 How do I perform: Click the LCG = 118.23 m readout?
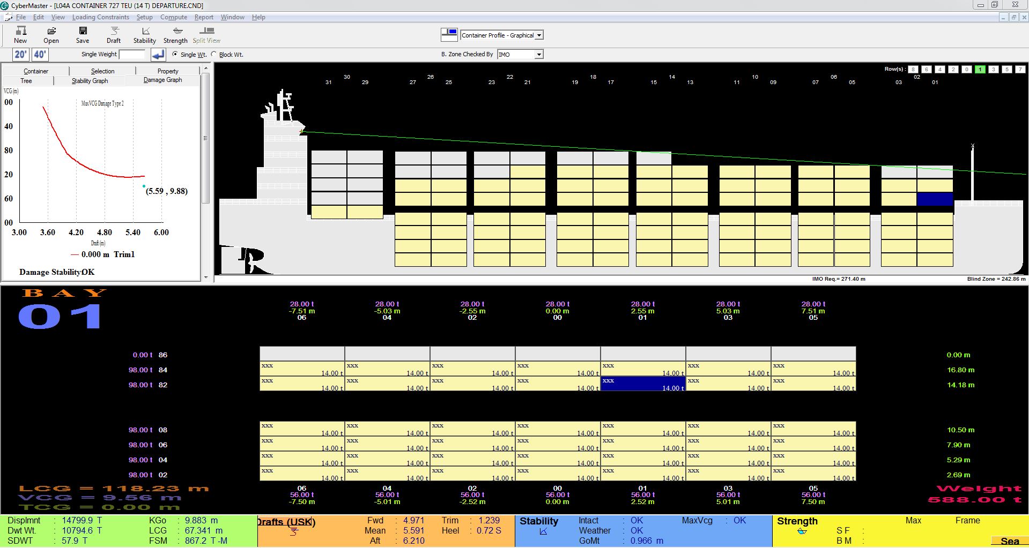(114, 489)
